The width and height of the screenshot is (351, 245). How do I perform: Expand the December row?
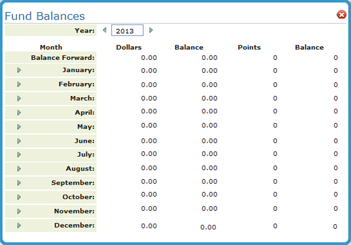(x=19, y=225)
